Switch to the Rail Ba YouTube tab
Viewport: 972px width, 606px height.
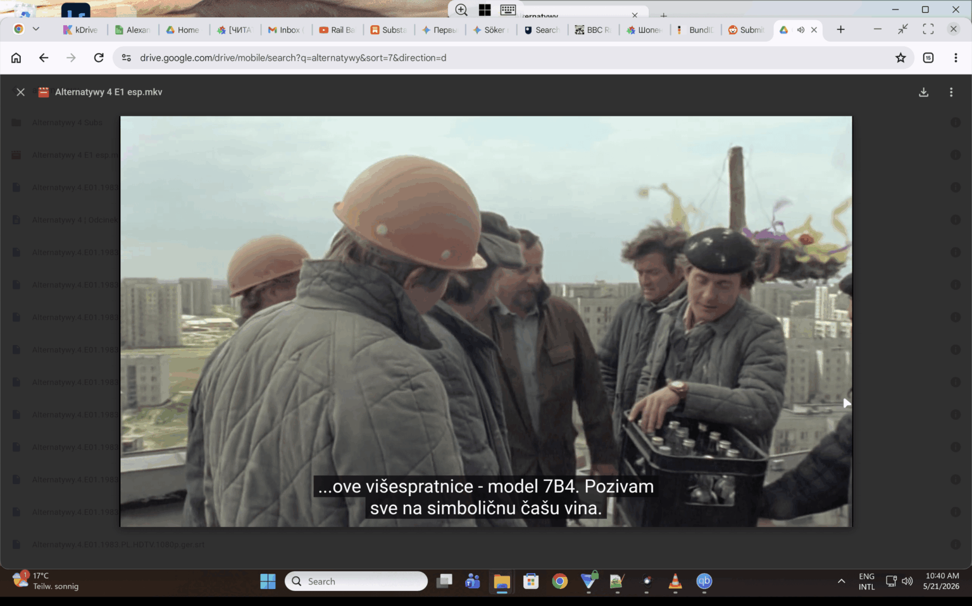337,30
